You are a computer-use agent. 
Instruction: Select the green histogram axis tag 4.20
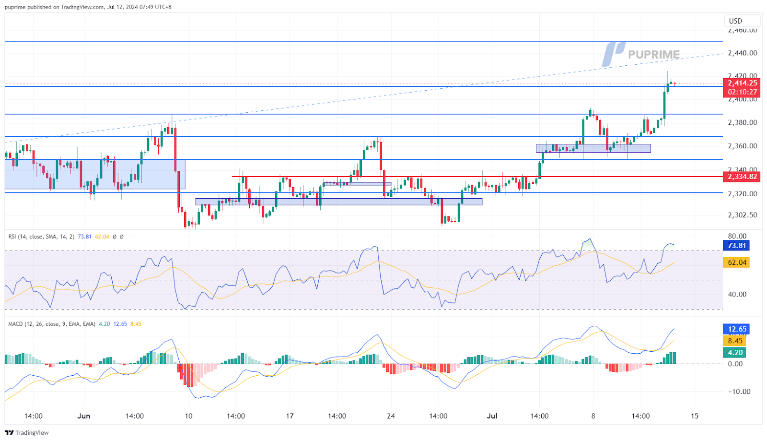[734, 353]
